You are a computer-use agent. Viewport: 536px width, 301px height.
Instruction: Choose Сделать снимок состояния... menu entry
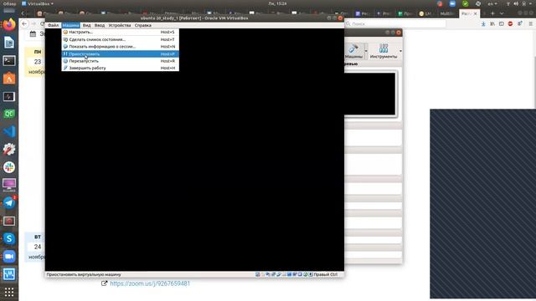tap(120, 39)
